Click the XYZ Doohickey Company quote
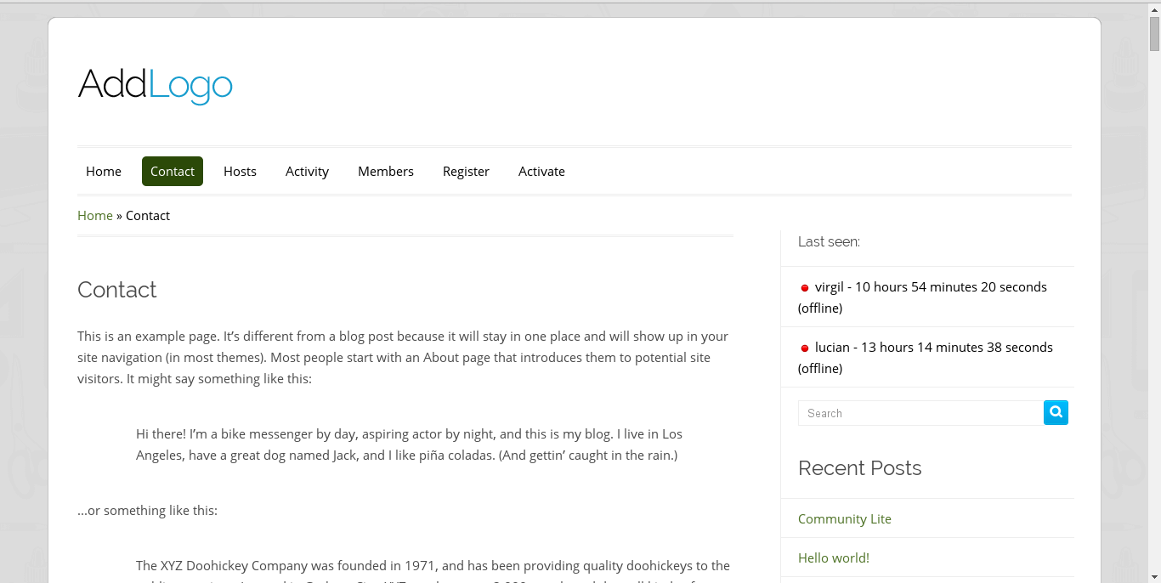 [433, 569]
